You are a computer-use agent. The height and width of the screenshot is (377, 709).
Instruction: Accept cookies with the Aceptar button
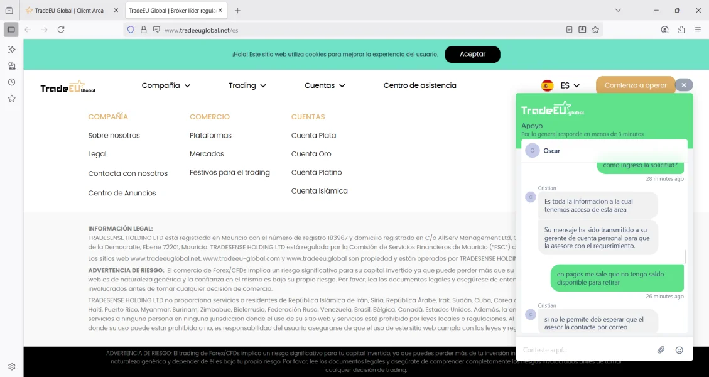[472, 54]
